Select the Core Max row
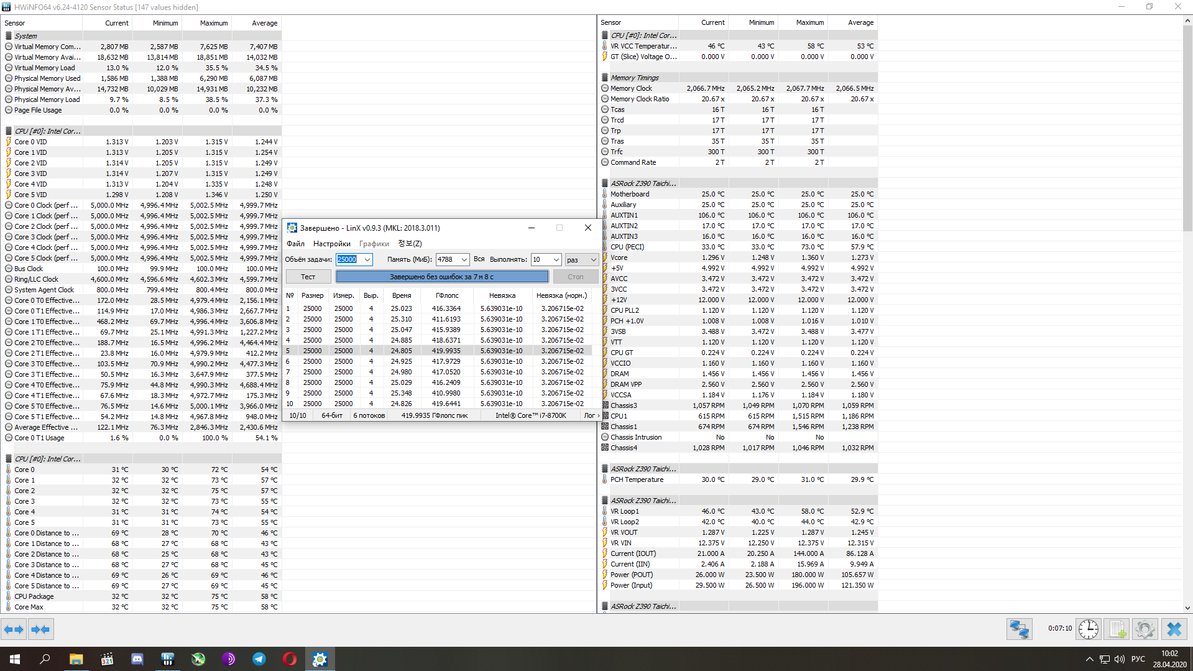This screenshot has height=671, width=1193. 142,607
